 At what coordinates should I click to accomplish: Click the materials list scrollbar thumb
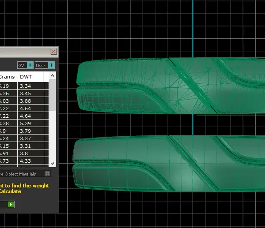point(53,95)
